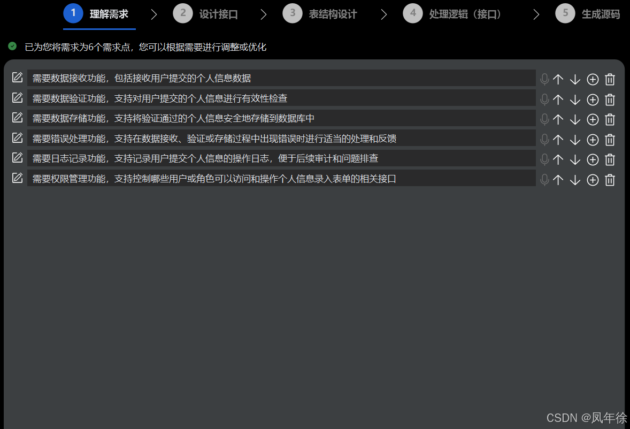This screenshot has height=429, width=630.
Task: Click the microphone icon on the 日志记录 row
Action: pos(544,159)
